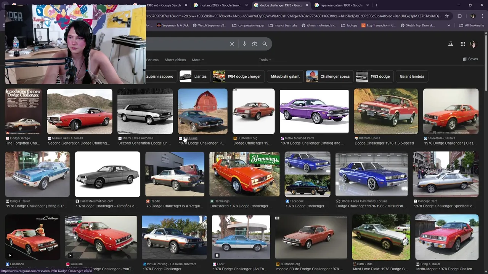Click the 'Llantas' suggestion chip
The image size is (488, 274).
click(194, 76)
